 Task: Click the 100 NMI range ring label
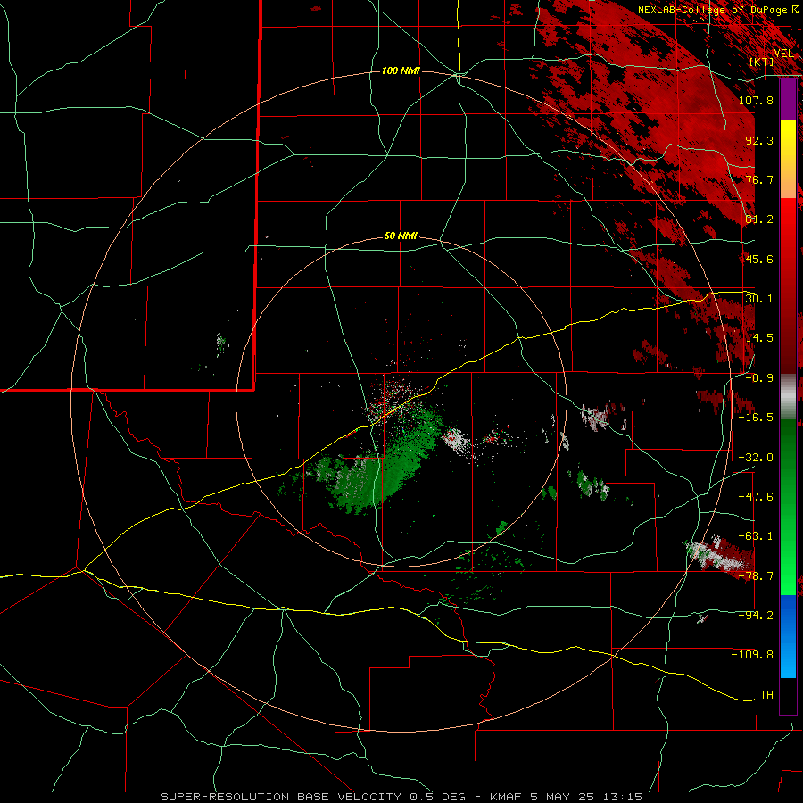pyautogui.click(x=401, y=70)
